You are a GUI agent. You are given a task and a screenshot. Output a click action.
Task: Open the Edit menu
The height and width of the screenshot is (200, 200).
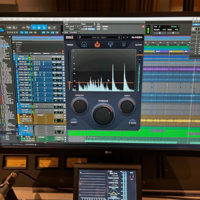click(12, 19)
